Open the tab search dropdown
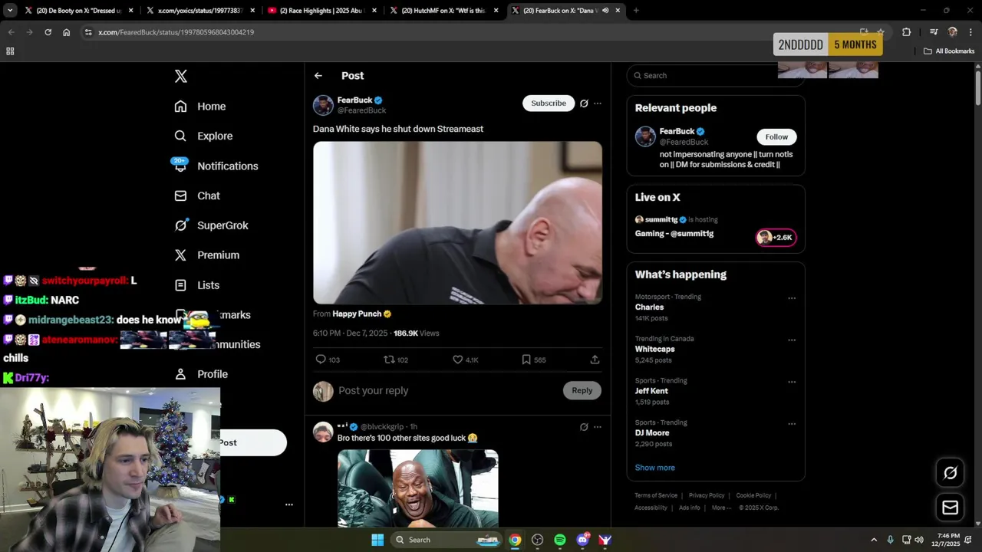The image size is (982, 552). [10, 11]
